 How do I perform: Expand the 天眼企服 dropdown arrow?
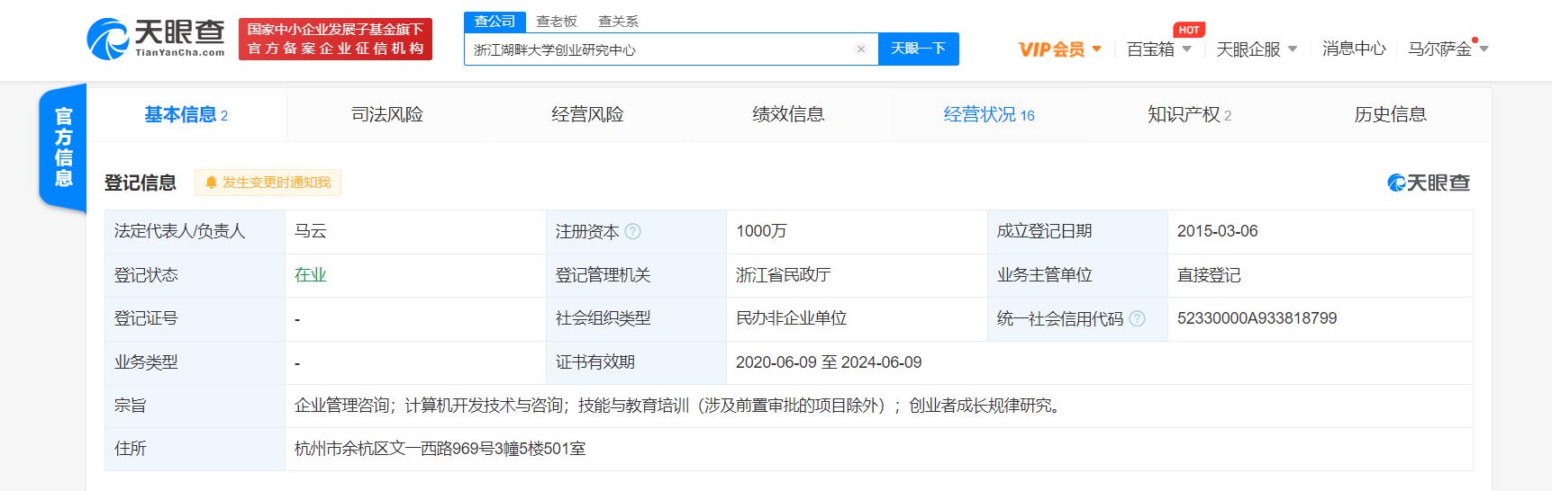pyautogui.click(x=1293, y=49)
